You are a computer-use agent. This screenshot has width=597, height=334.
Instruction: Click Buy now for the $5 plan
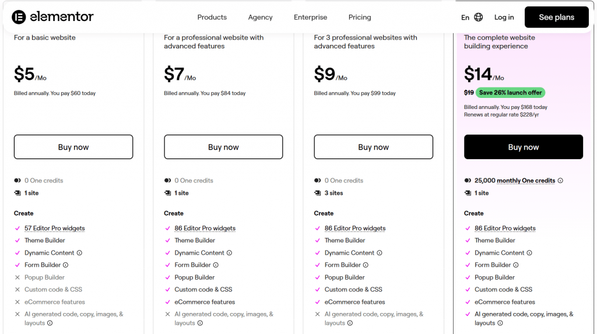click(73, 147)
